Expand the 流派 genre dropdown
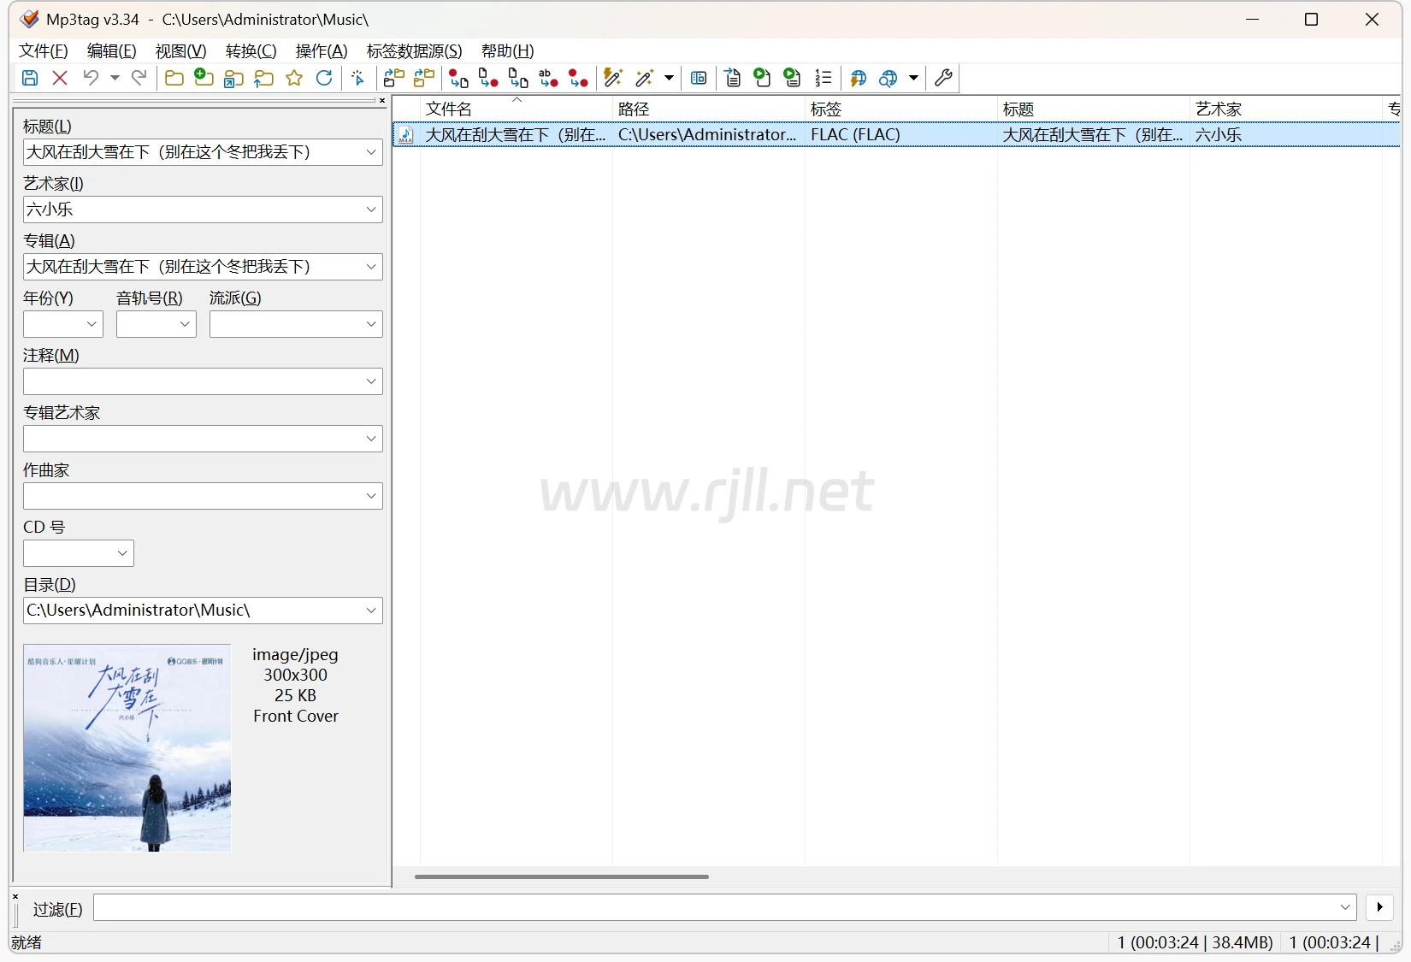This screenshot has width=1411, height=962. tap(371, 324)
